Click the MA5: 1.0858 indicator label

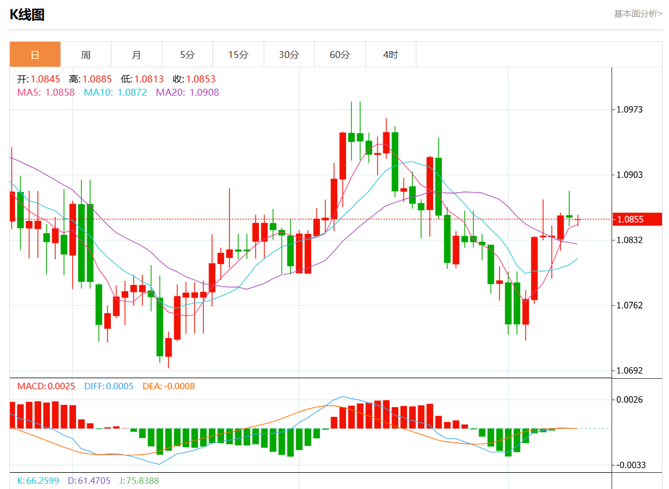(46, 92)
